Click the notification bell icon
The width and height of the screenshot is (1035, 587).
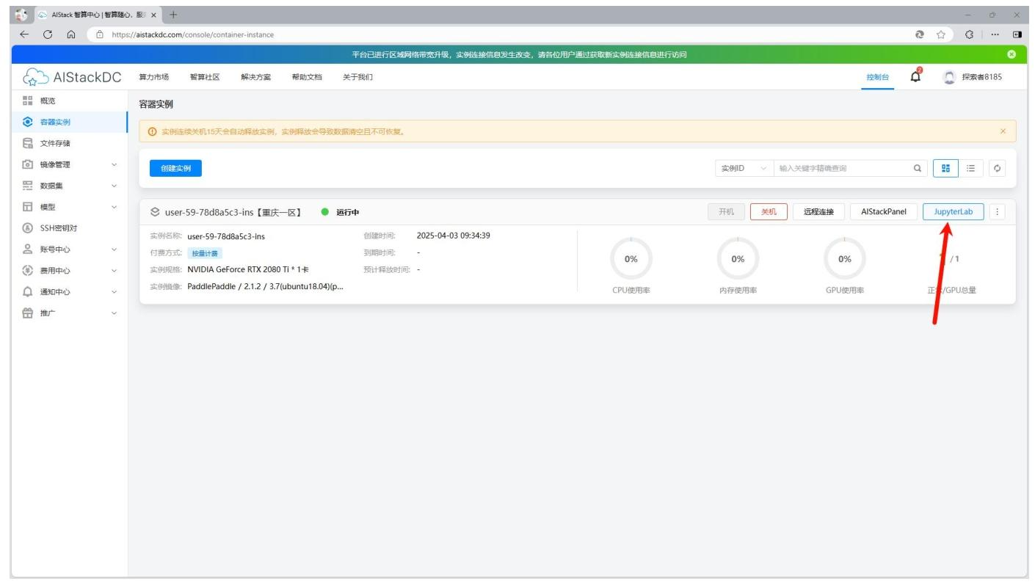click(915, 77)
